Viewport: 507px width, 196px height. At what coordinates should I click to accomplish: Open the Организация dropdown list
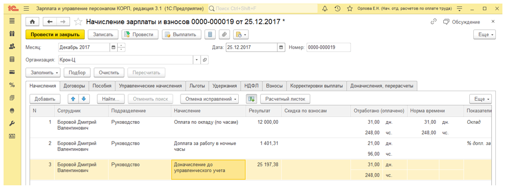(197, 60)
